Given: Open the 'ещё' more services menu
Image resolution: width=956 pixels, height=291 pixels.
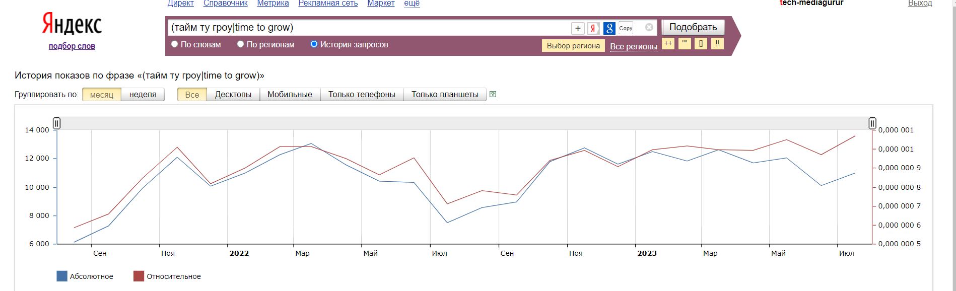Looking at the screenshot, I should click(412, 4).
